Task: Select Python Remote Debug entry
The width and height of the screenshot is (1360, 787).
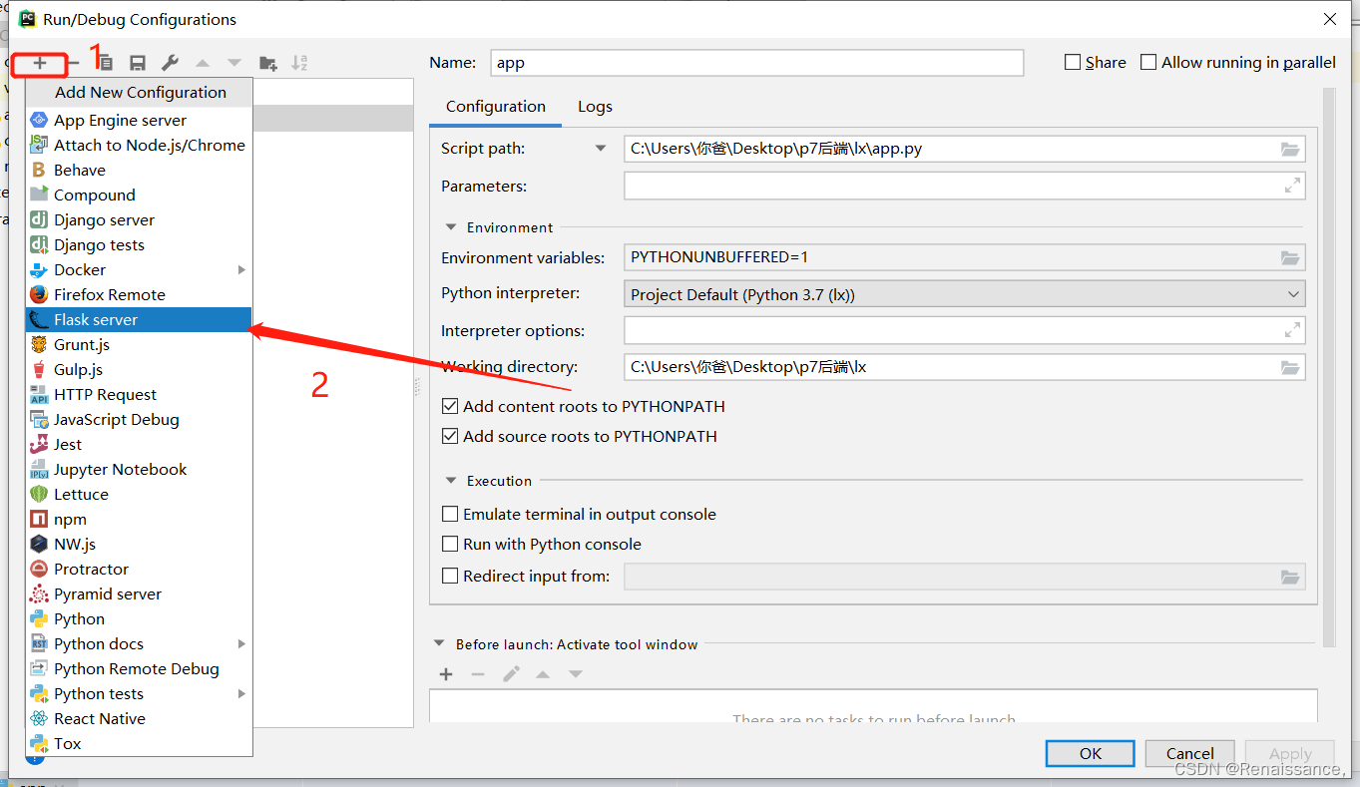Action: pyautogui.click(x=139, y=668)
